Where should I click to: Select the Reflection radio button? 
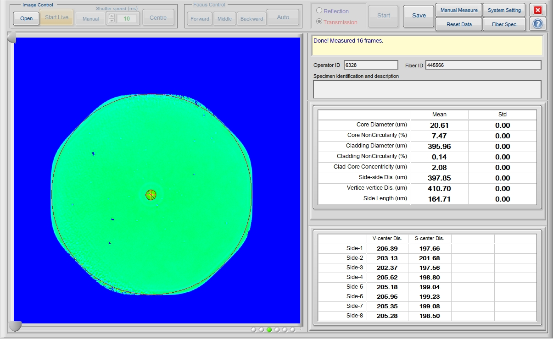(319, 11)
